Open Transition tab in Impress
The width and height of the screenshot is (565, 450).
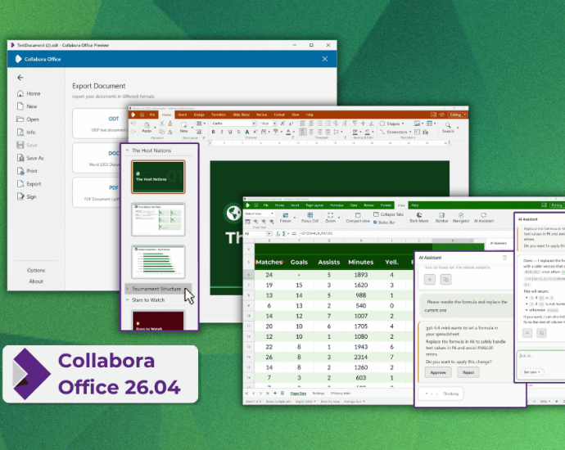(x=219, y=115)
